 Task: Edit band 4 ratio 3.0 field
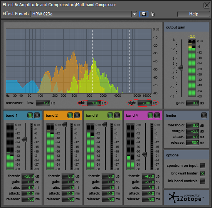pyautogui.click(x=148, y=188)
